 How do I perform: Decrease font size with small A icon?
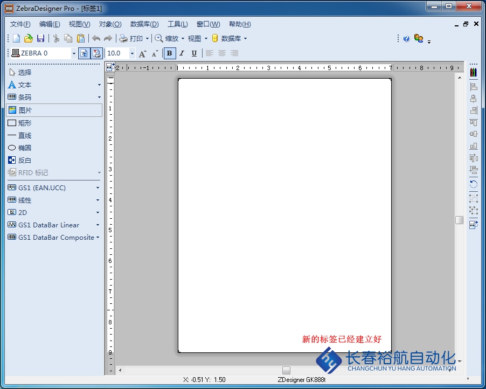coord(155,54)
